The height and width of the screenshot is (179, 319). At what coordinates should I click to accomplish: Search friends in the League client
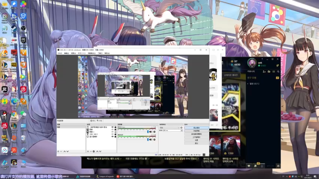click(x=278, y=72)
